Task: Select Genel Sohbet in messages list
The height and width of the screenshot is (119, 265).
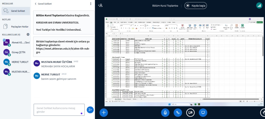Action: pos(18,11)
